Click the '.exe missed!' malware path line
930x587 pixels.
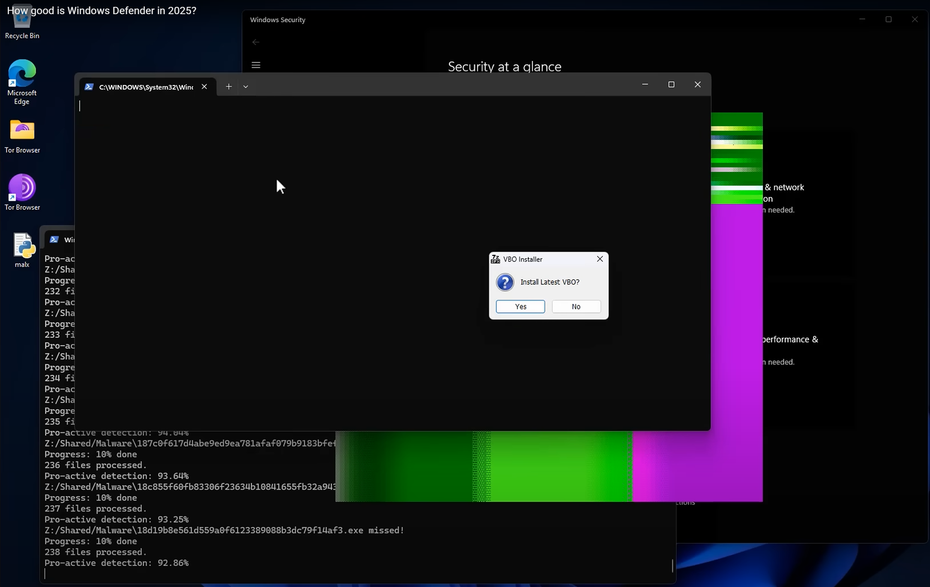[x=224, y=530]
